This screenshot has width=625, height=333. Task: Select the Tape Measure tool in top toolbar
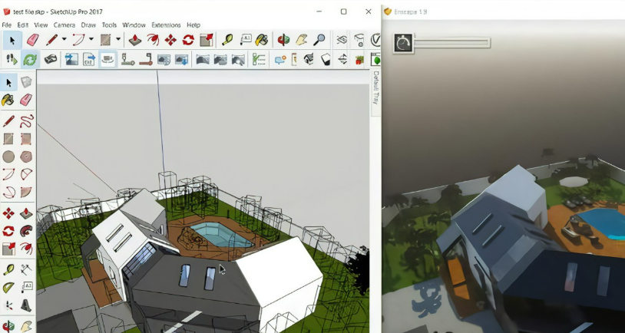coord(227,40)
